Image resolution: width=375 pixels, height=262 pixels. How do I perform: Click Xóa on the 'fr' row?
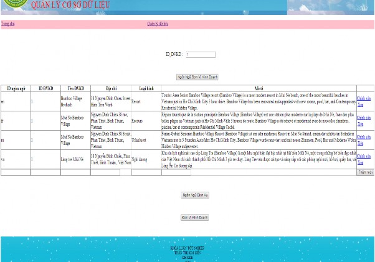pos(361,124)
